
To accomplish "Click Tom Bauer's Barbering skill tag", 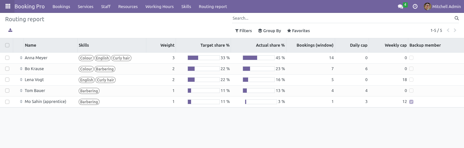I will pyautogui.click(x=89, y=91).
